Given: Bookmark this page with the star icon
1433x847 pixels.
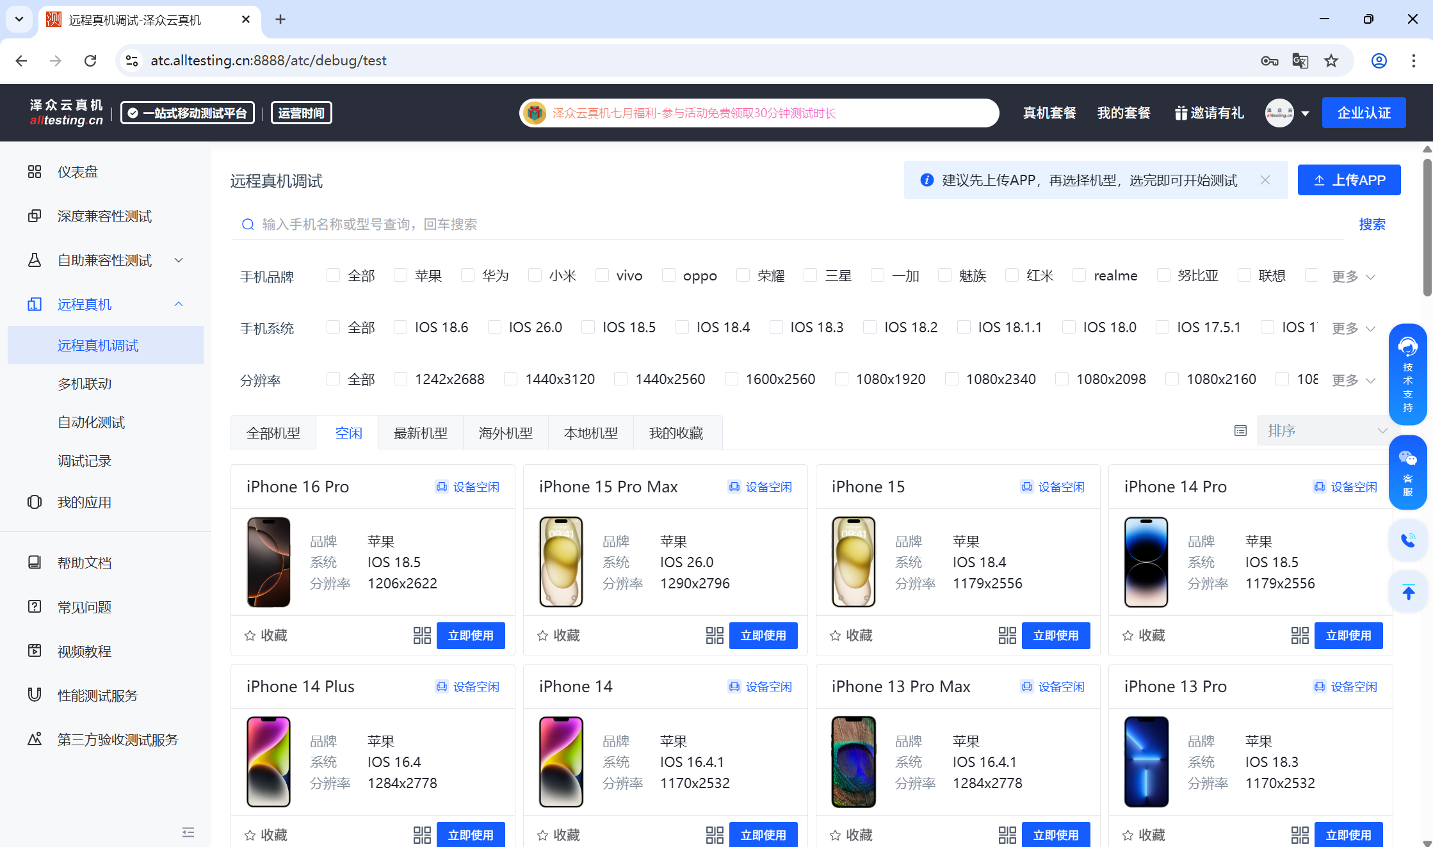Looking at the screenshot, I should coord(1331,61).
